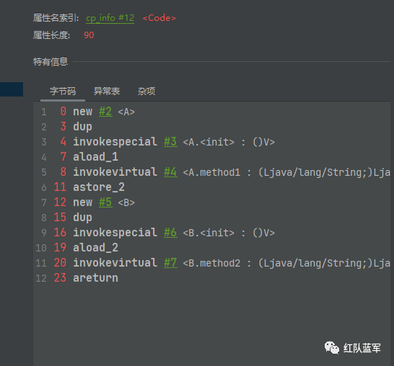Follow link #3 for A.<init>

pyautogui.click(x=170, y=142)
